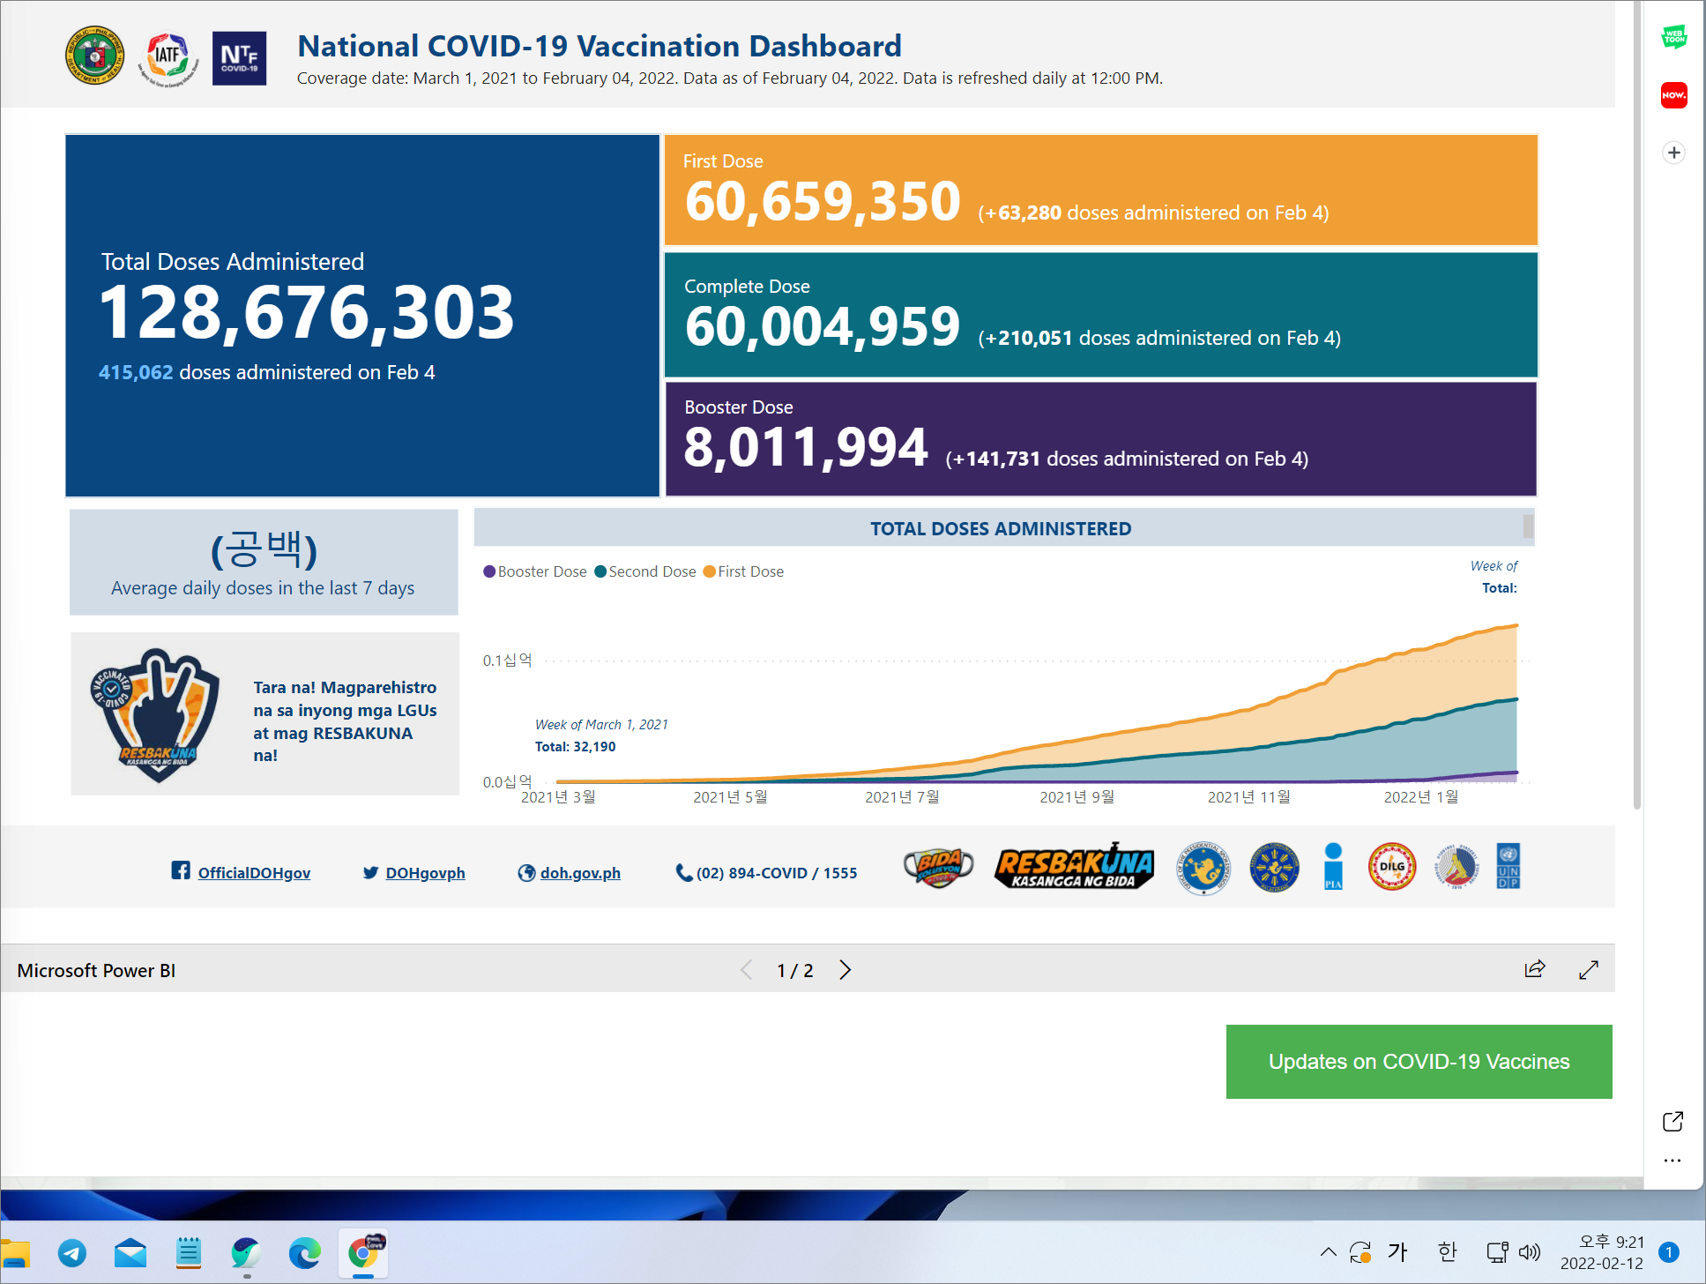Open sidebar more options ellipsis

pos(1672,1161)
